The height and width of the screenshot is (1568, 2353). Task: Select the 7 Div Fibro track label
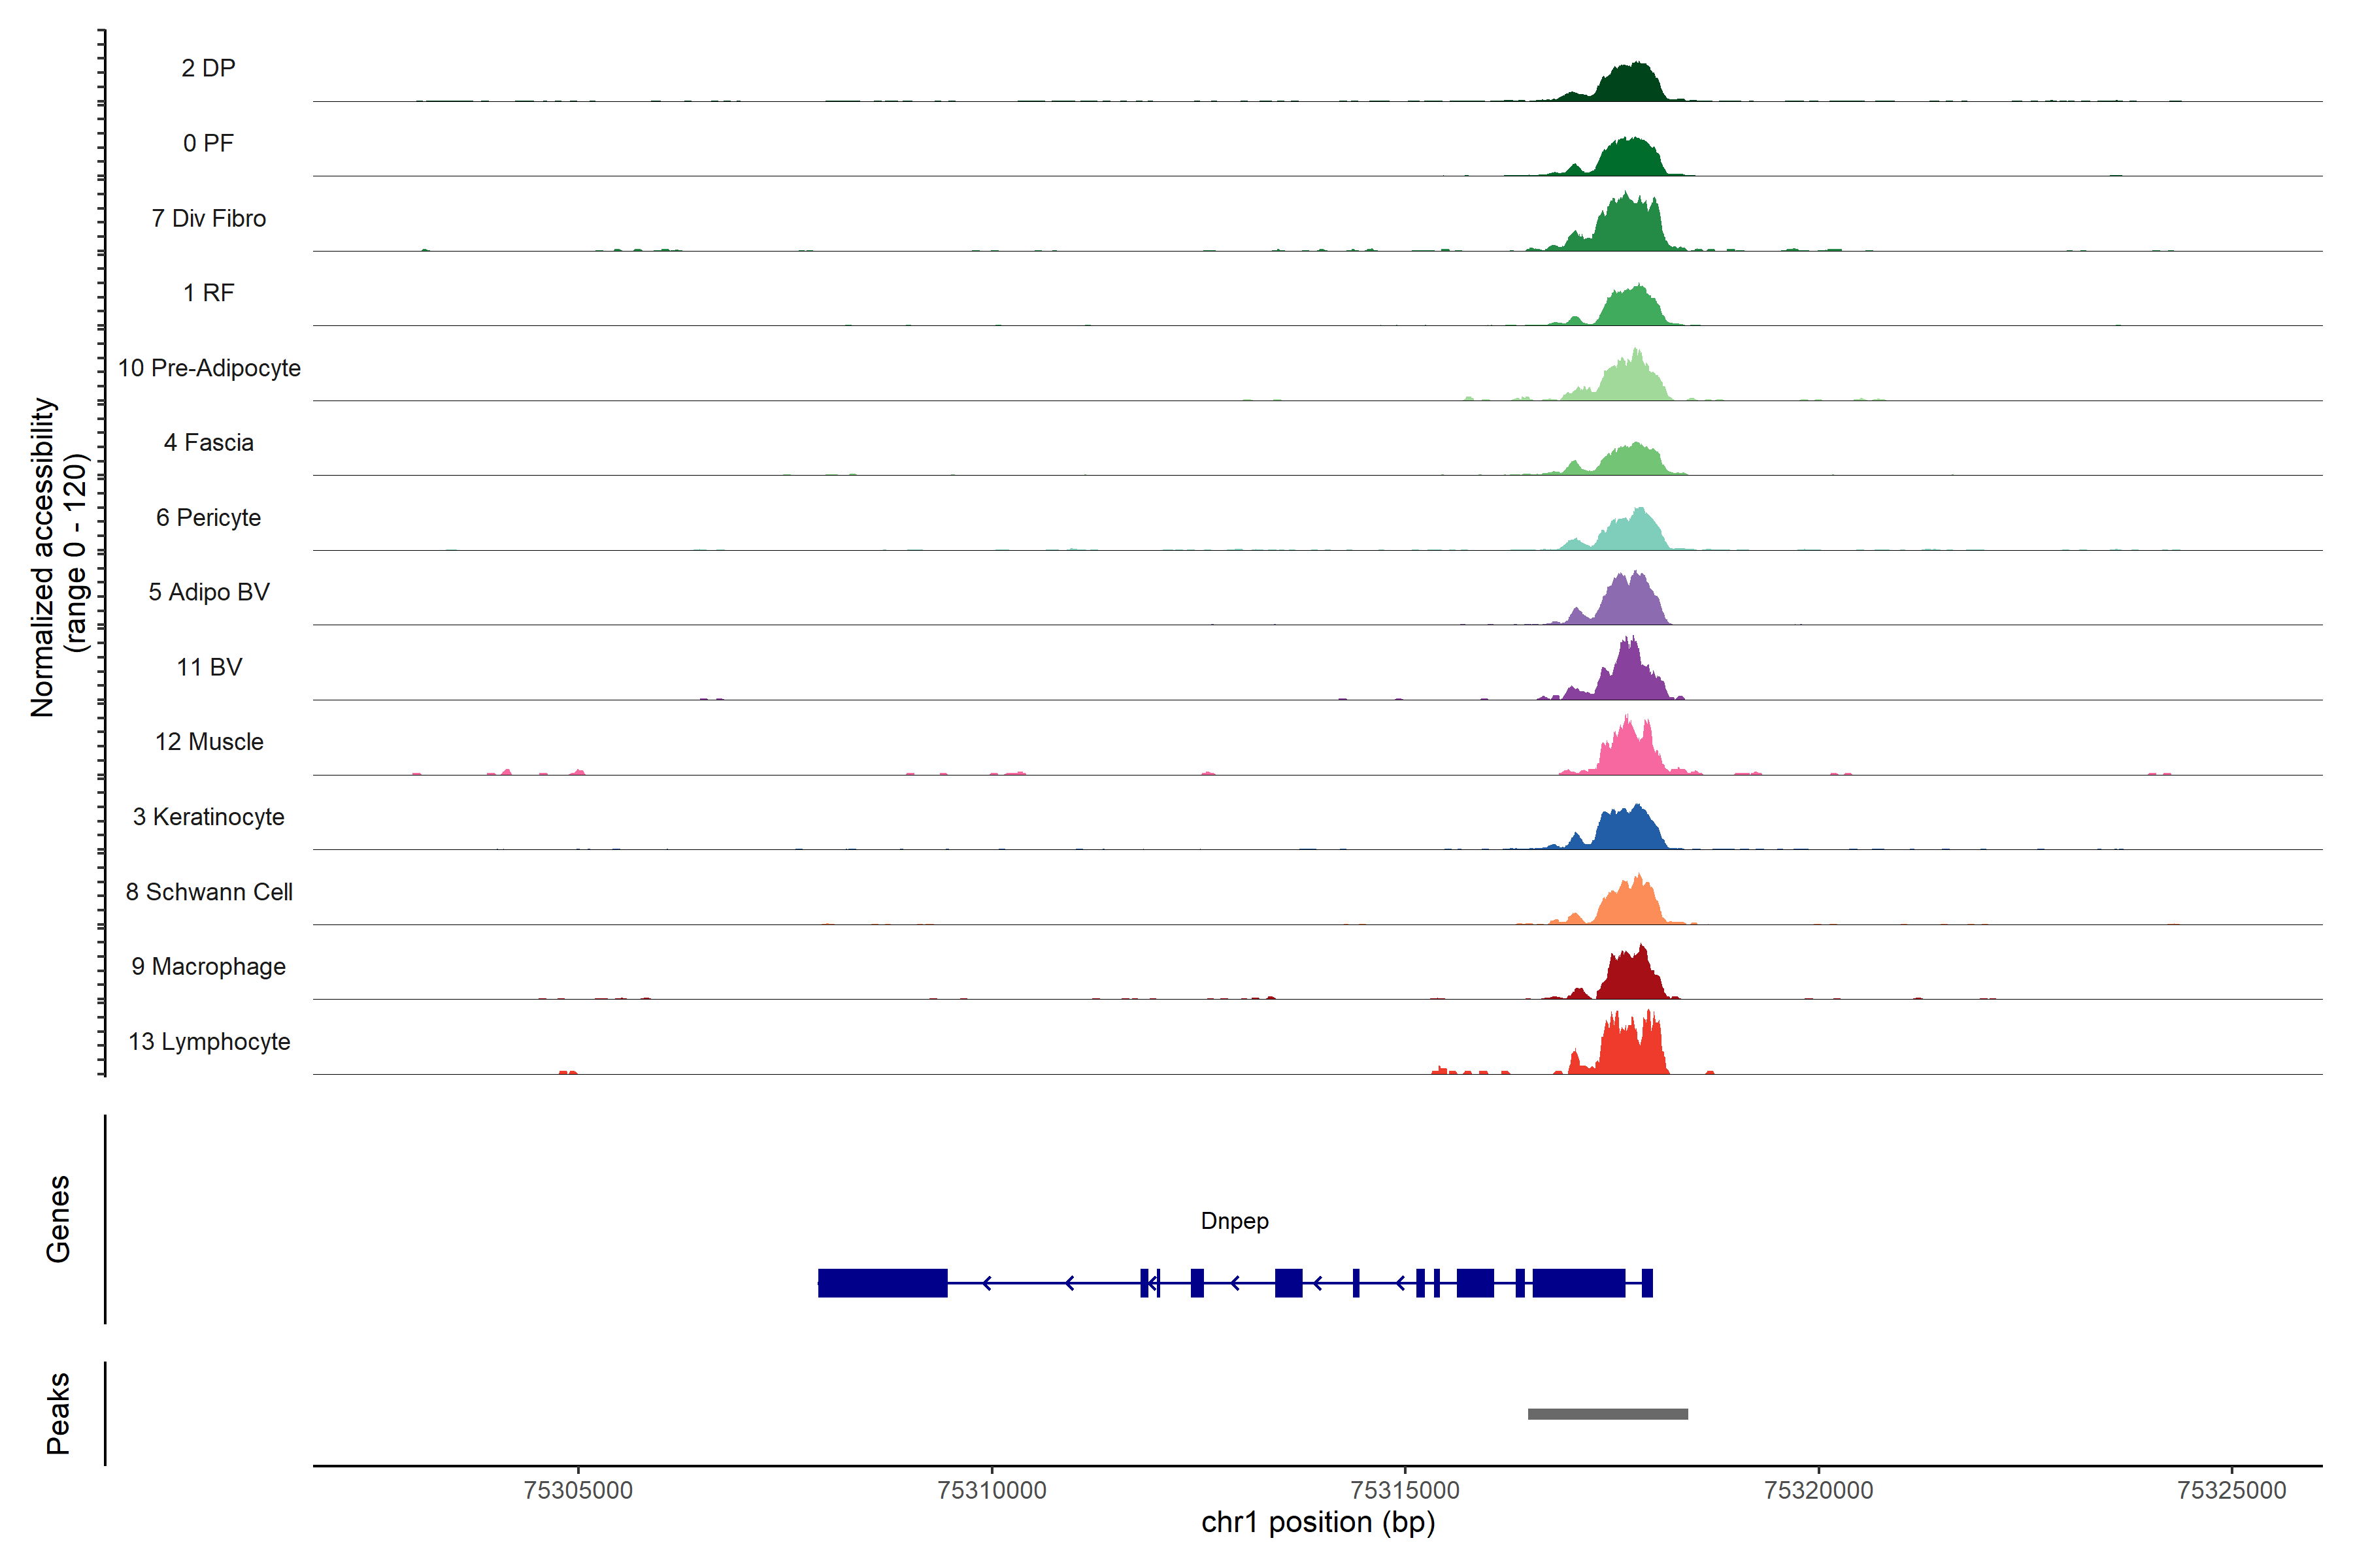208,218
